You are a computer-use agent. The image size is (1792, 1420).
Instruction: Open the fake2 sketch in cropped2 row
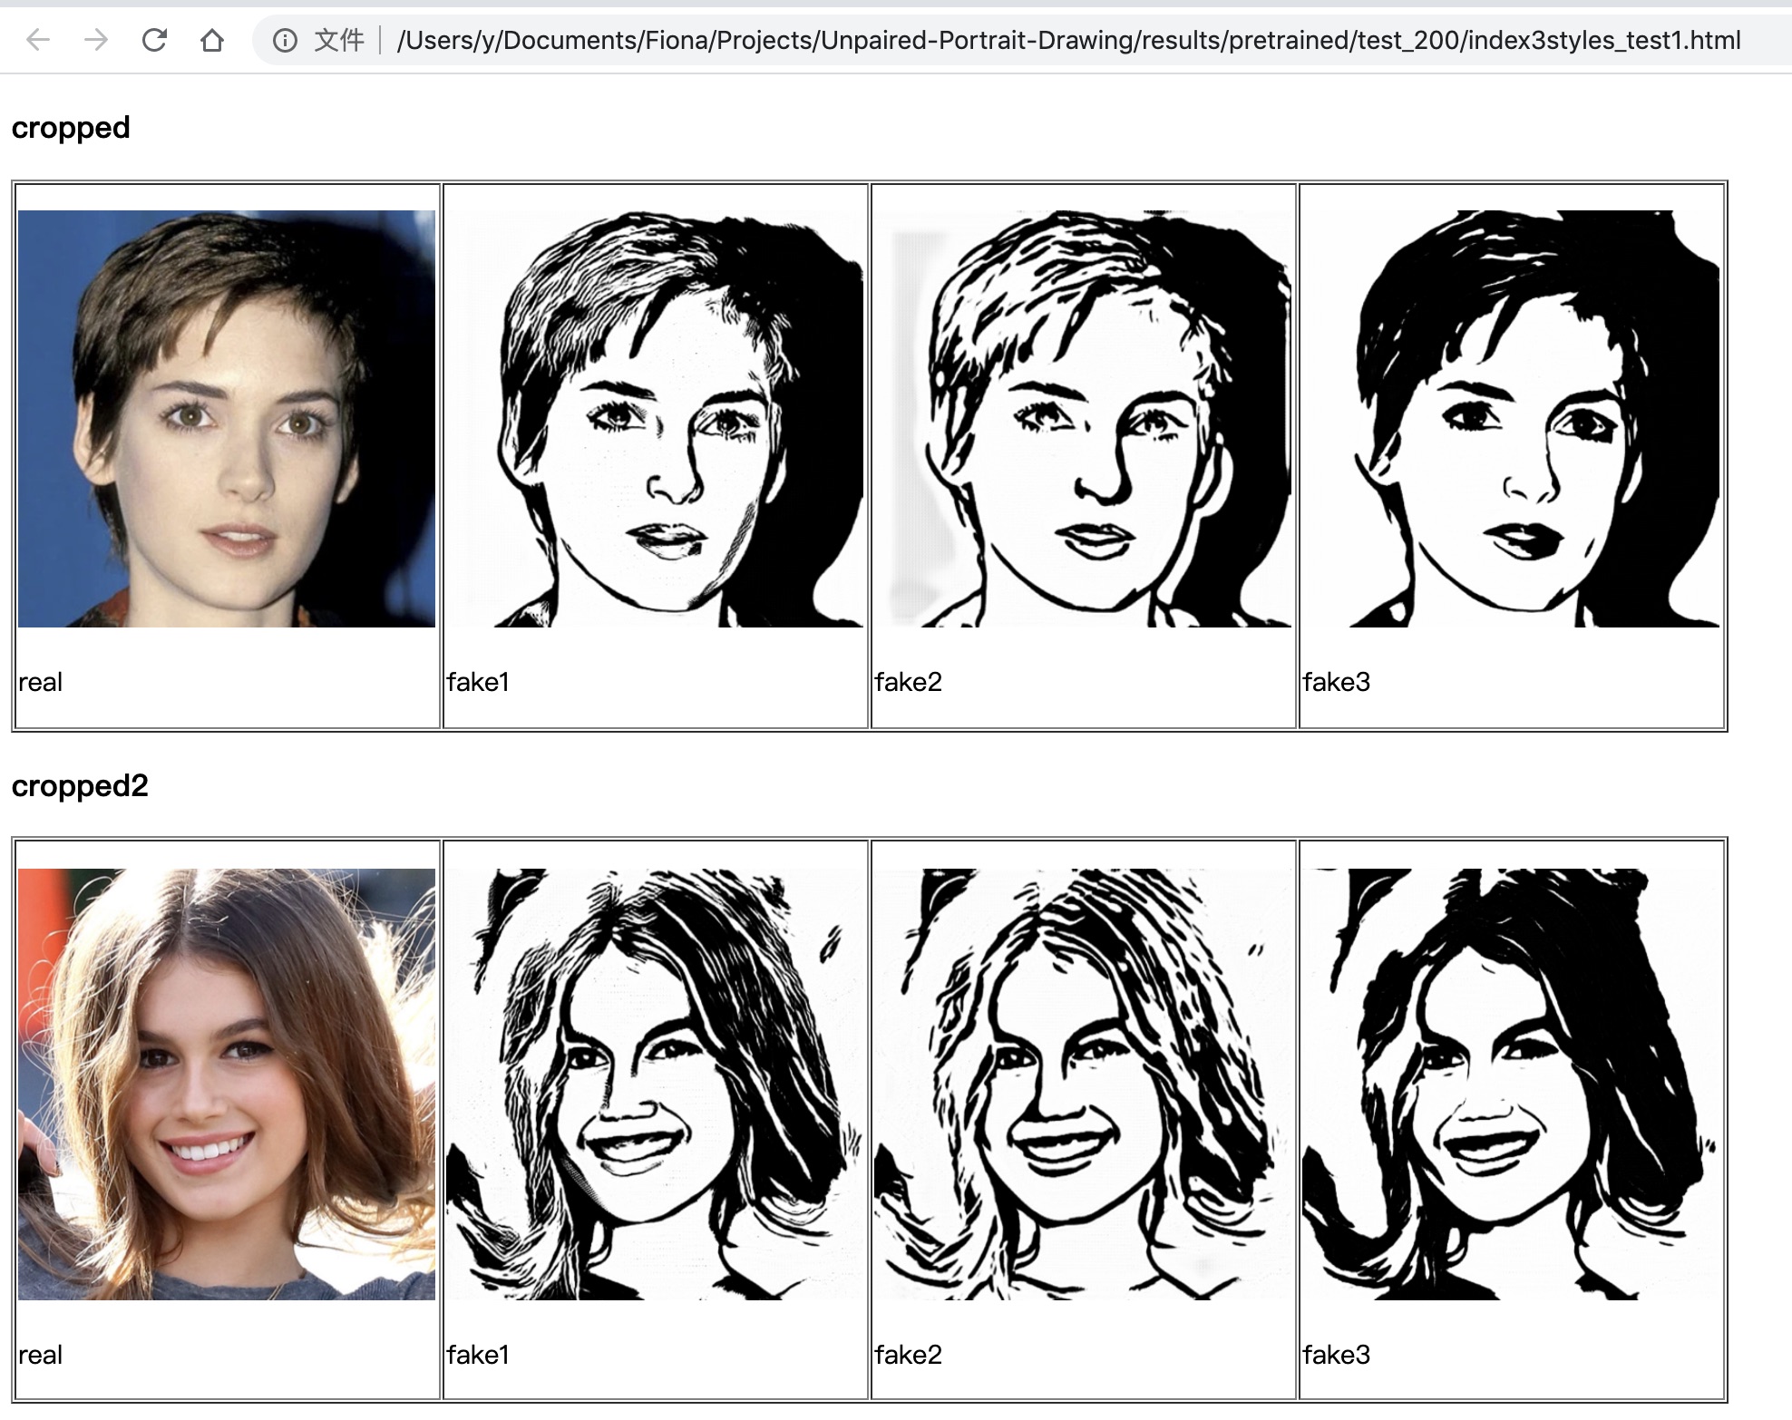pos(1083,1084)
